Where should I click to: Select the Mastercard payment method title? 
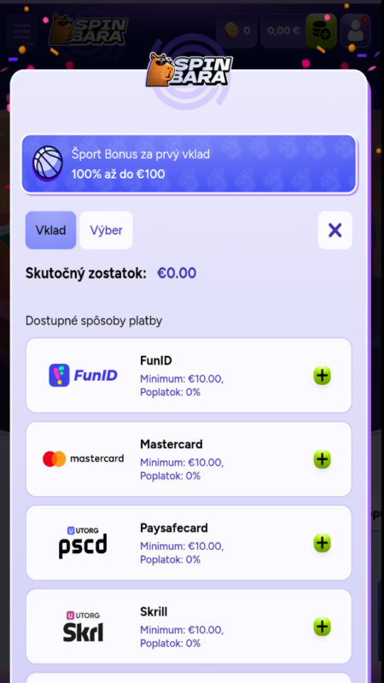[x=172, y=444]
